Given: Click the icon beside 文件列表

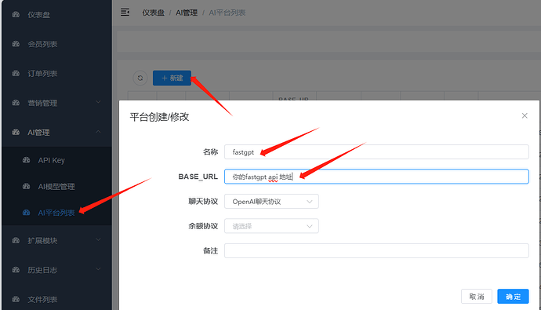Looking at the screenshot, I should pyautogui.click(x=16, y=299).
